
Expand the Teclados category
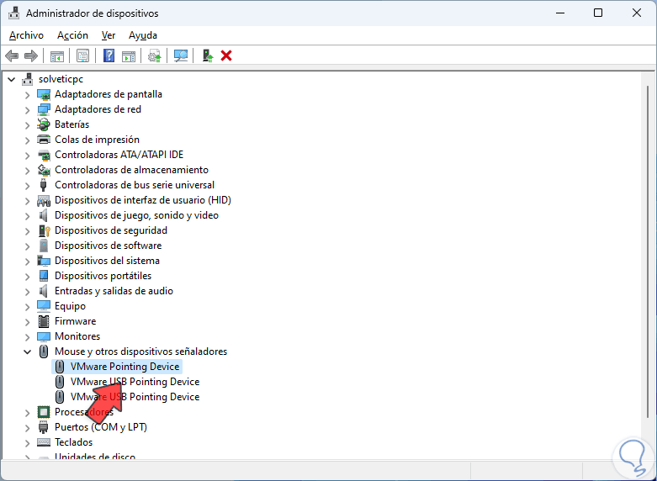coord(27,443)
